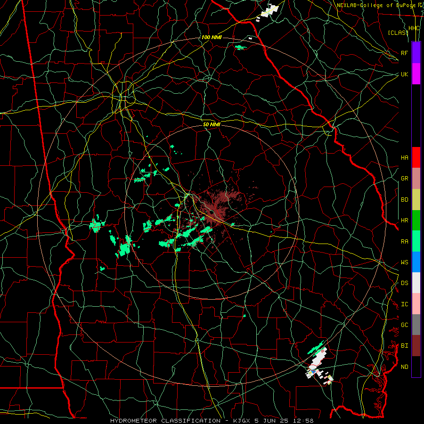Click the BD legend label
This screenshot has height=424, width=424.
point(405,200)
